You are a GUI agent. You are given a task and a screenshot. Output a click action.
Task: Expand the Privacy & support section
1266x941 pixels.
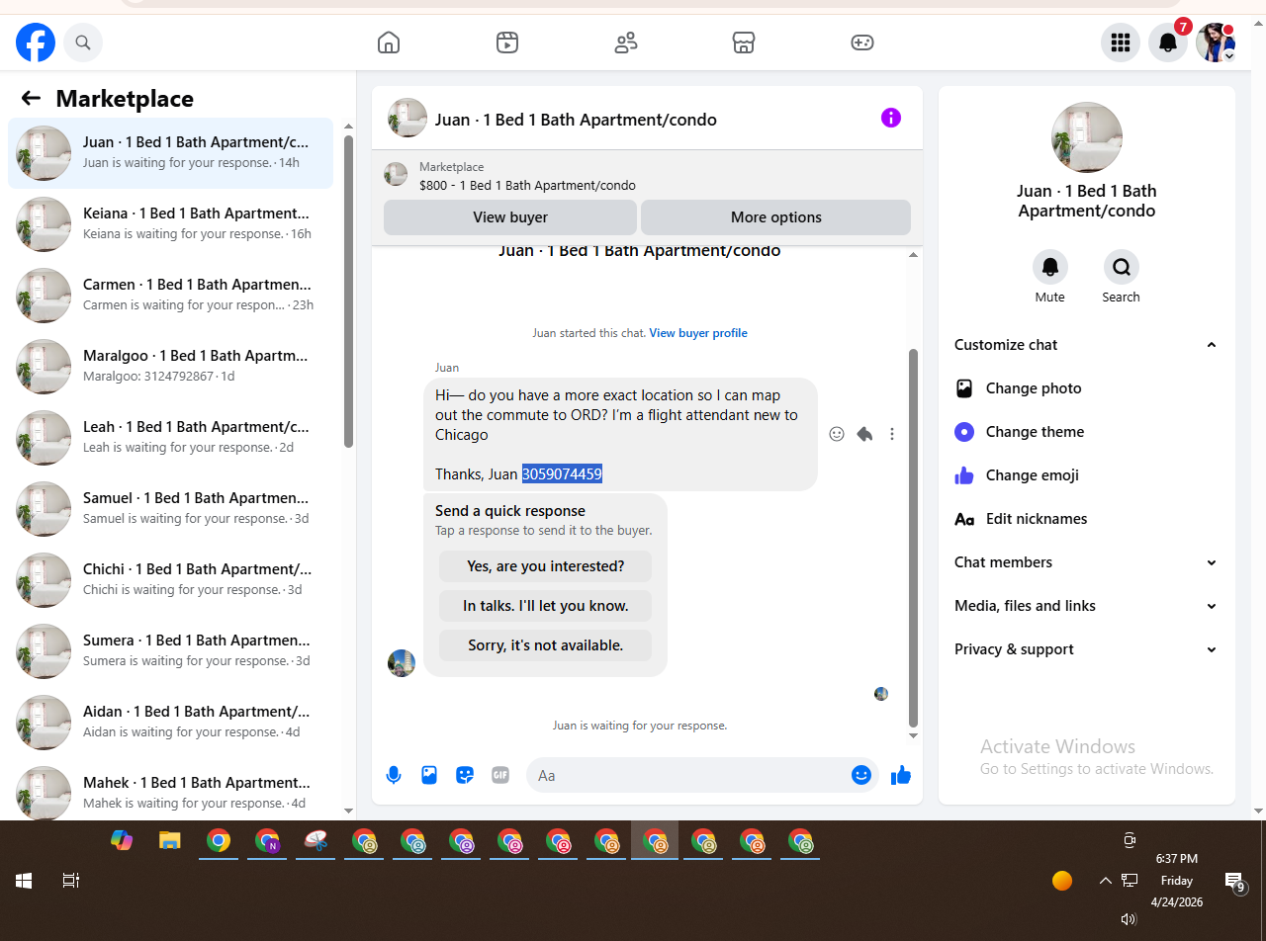click(x=1087, y=649)
